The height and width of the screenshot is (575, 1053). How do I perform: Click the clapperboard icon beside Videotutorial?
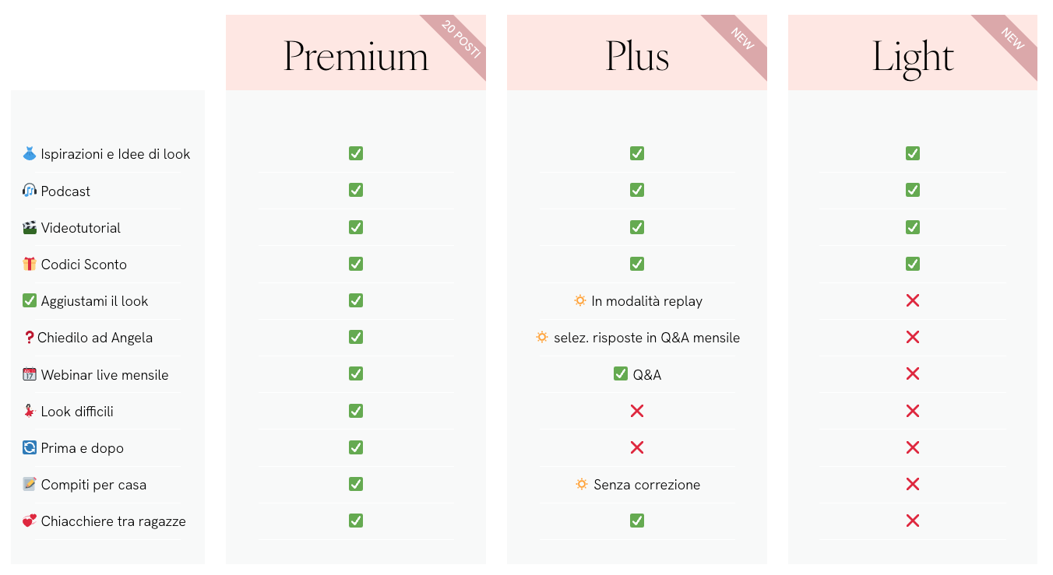click(30, 228)
